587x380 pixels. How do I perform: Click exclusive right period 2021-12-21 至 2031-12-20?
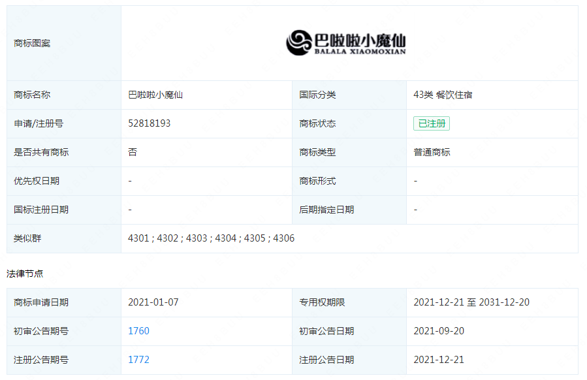(471, 302)
